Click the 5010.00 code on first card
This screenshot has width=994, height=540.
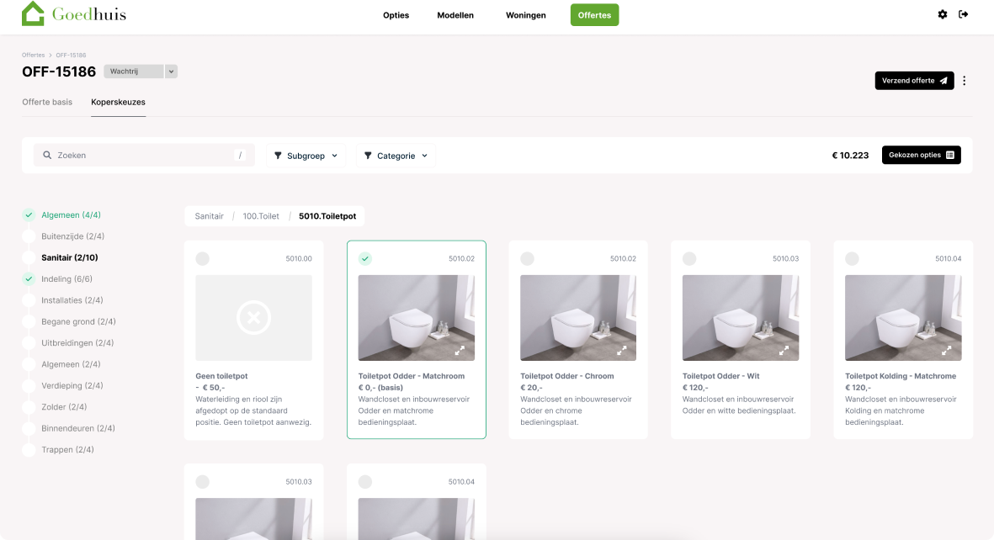(x=299, y=258)
